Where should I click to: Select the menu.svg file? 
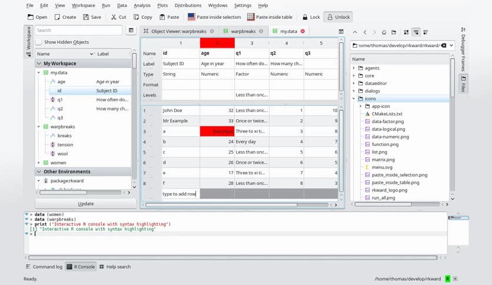pos(382,167)
